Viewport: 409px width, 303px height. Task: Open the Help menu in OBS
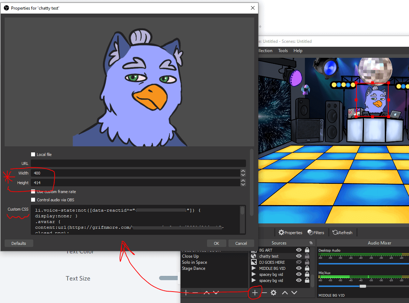(298, 51)
